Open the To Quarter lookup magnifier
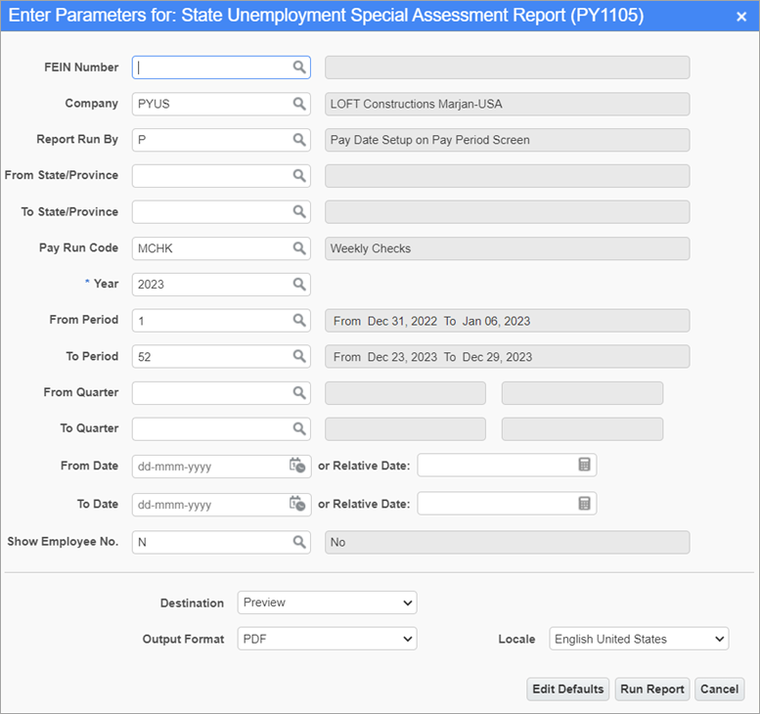The image size is (760, 714). (x=299, y=429)
